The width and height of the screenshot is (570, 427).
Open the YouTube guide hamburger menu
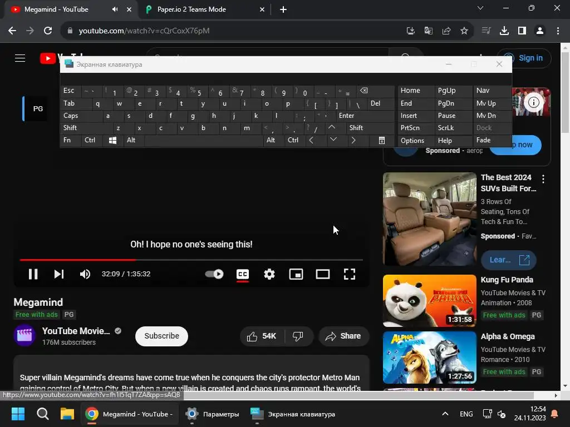click(x=20, y=58)
